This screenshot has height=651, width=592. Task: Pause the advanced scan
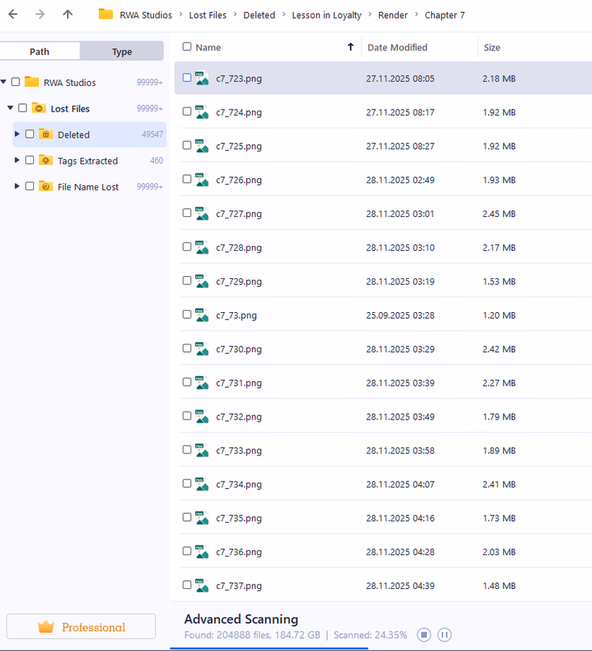click(445, 635)
